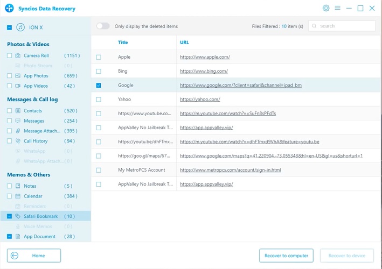Click the App Photos picture icon
382x269 pixels.
point(18,76)
